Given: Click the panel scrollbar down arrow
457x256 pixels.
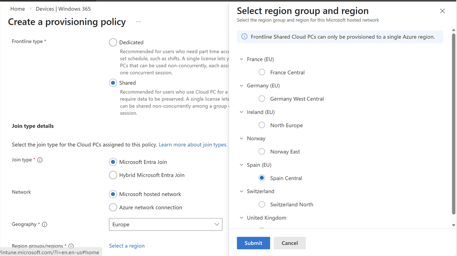Looking at the screenshot, I should (453, 225).
